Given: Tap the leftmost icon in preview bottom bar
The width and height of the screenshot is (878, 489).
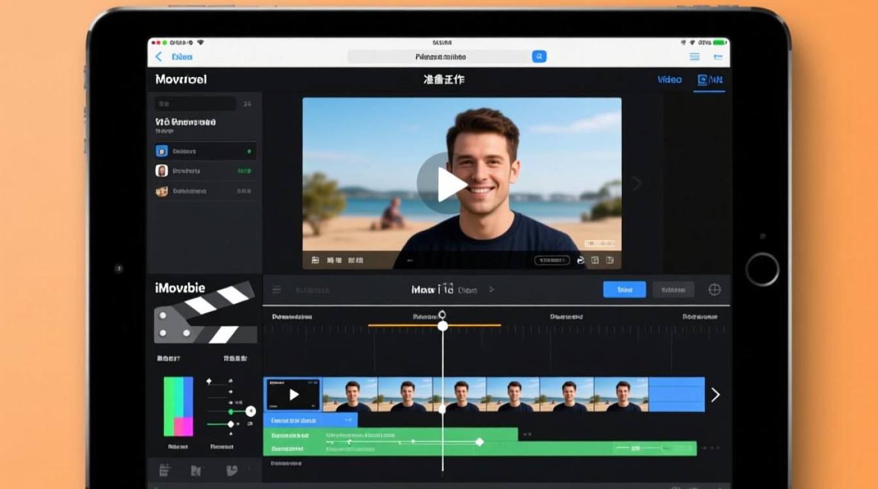Looking at the screenshot, I should (315, 260).
